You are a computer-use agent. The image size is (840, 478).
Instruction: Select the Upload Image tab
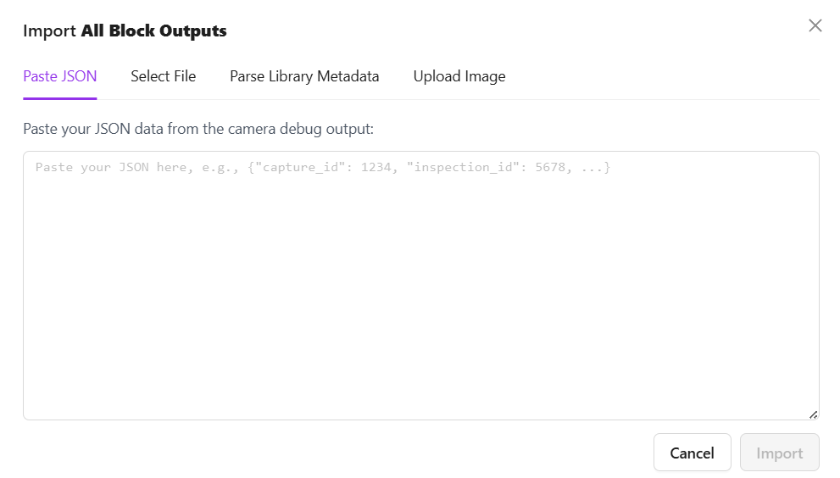[459, 76]
